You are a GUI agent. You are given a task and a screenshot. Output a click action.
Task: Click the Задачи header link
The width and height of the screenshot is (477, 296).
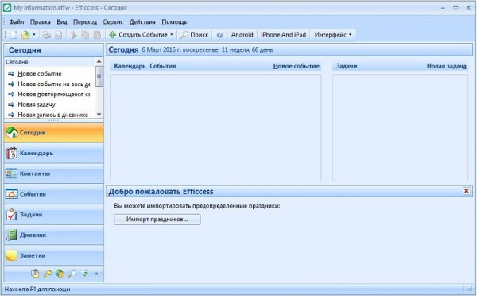347,66
